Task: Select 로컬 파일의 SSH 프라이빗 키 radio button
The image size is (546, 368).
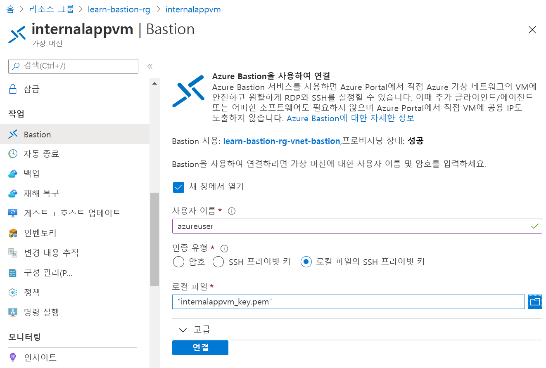Action: pyautogui.click(x=306, y=262)
